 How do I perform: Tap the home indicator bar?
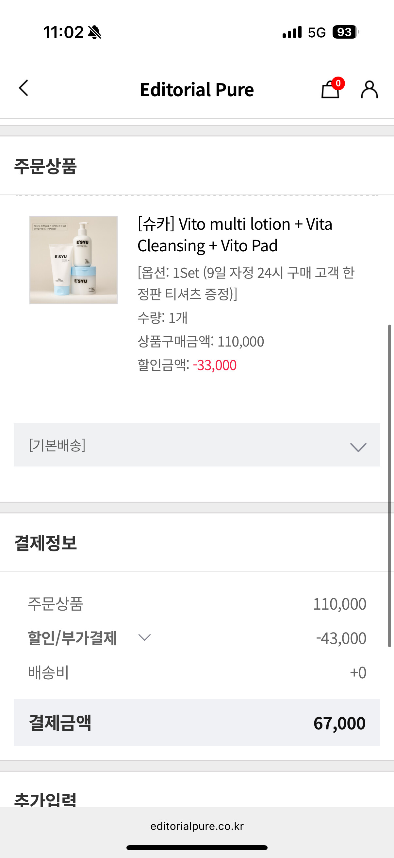(197, 848)
